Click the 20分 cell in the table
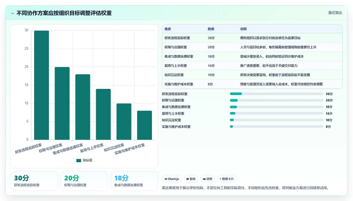Screen dimensions: 353x201 (x=221, y=47)
